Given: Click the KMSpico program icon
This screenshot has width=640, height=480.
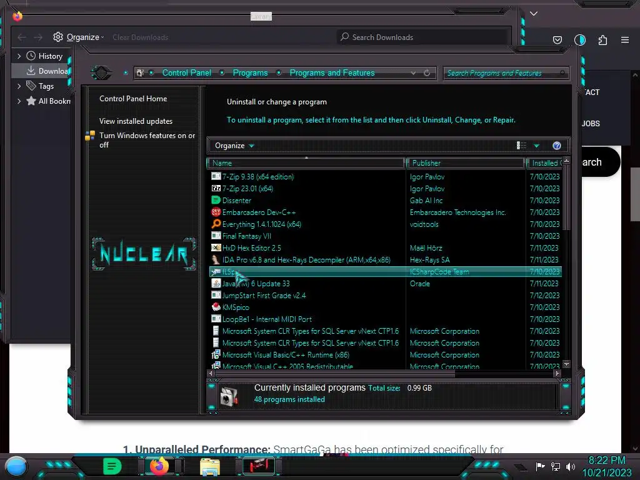Looking at the screenshot, I should (216, 307).
